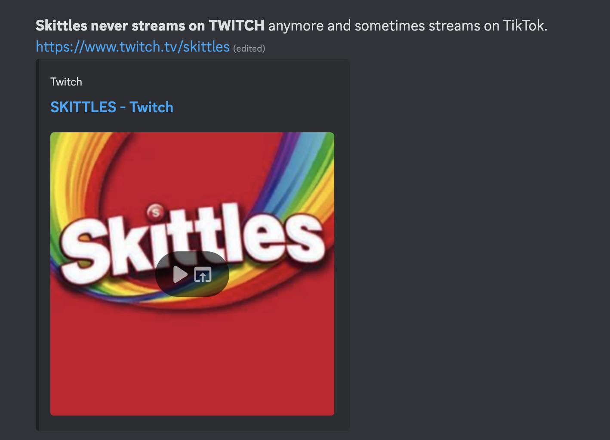Screen dimensions: 610x440
Task: Click the red S candy above the logo
Action: [x=155, y=211]
